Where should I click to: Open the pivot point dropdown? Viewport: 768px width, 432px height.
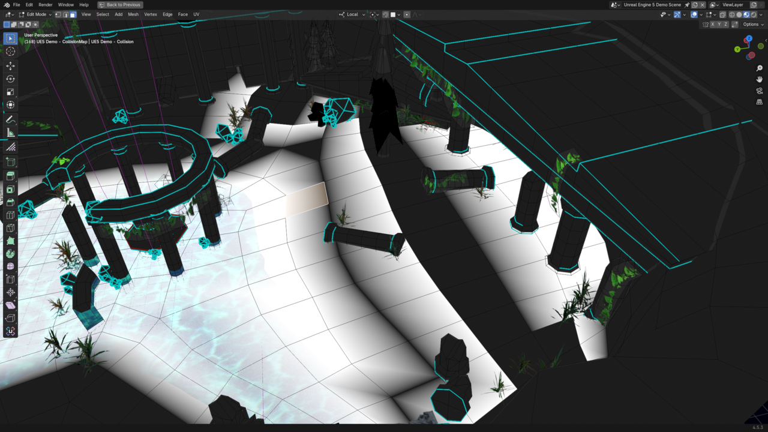[374, 14]
